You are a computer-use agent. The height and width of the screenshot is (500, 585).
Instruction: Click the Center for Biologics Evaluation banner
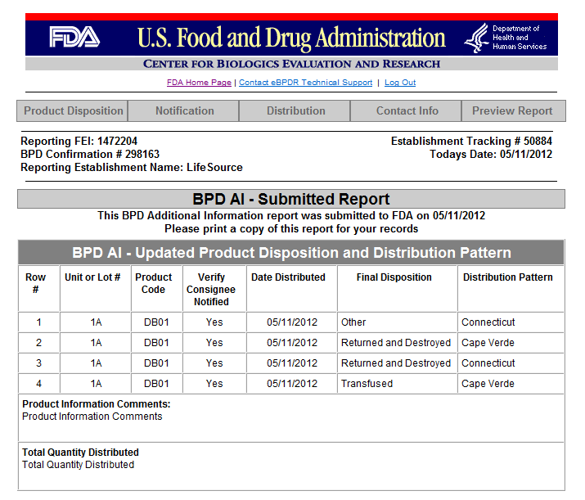point(291,64)
